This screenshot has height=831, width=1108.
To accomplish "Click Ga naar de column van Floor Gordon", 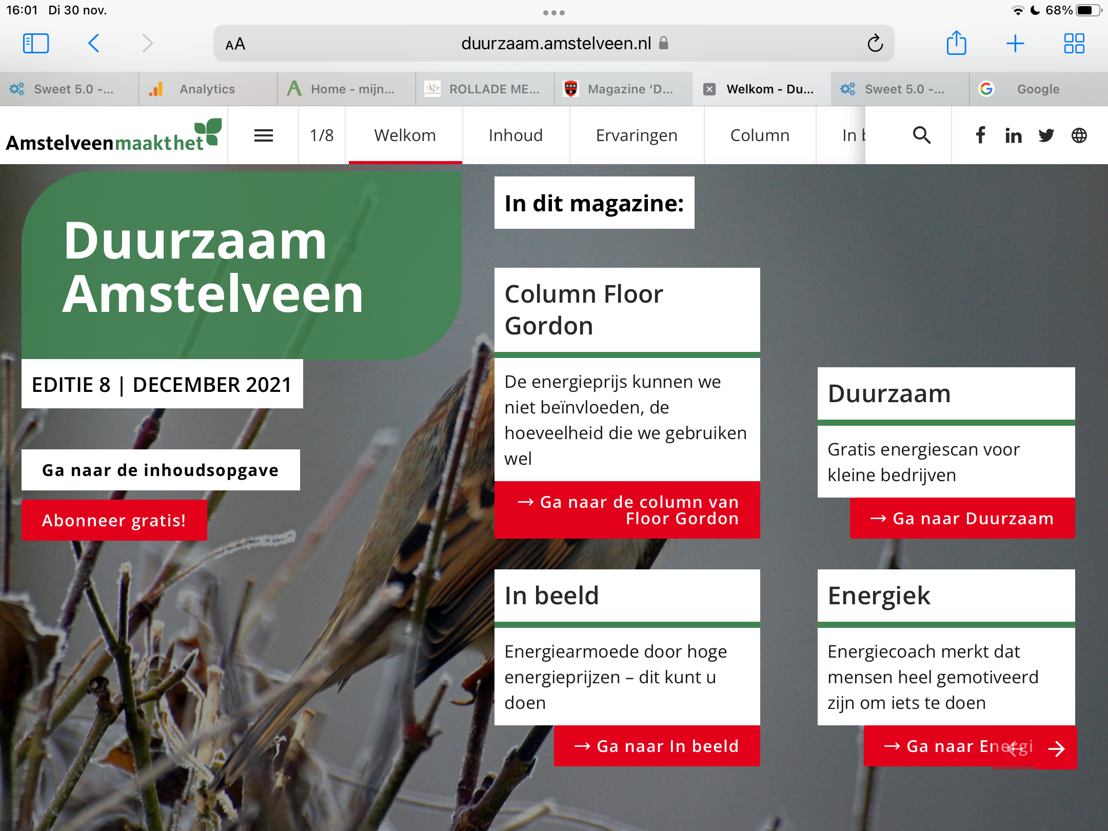I will (x=627, y=510).
